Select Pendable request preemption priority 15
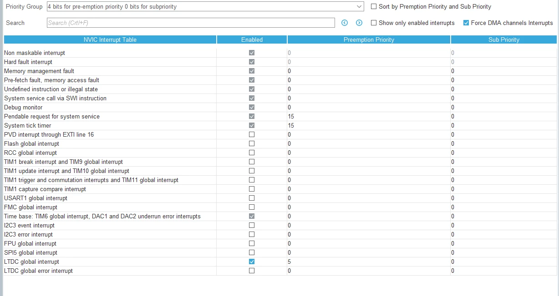Screen dimensions: 559x296 click(369, 116)
